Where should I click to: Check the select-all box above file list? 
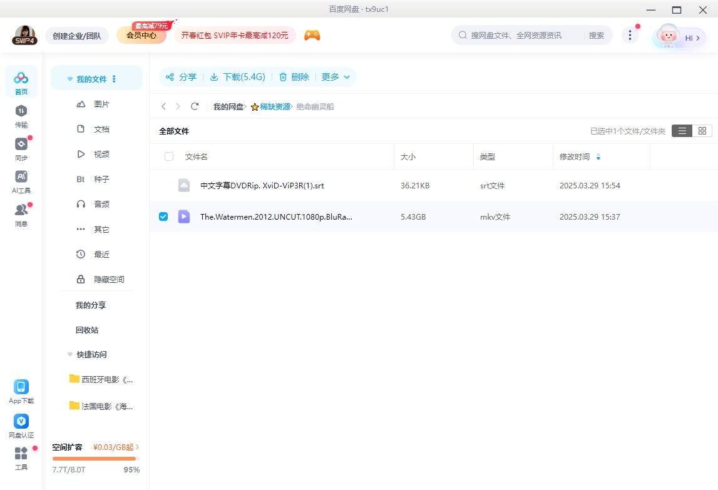[x=168, y=156]
